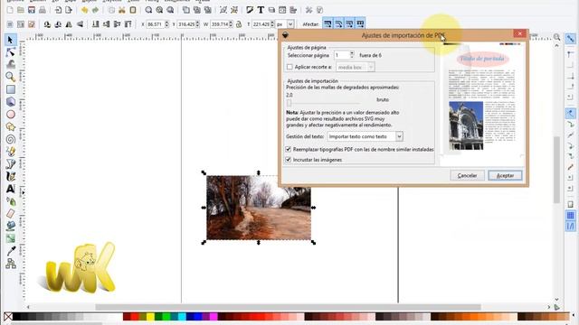Toggle snap to grid button
Screen dimensions: 579x325
coord(571,215)
